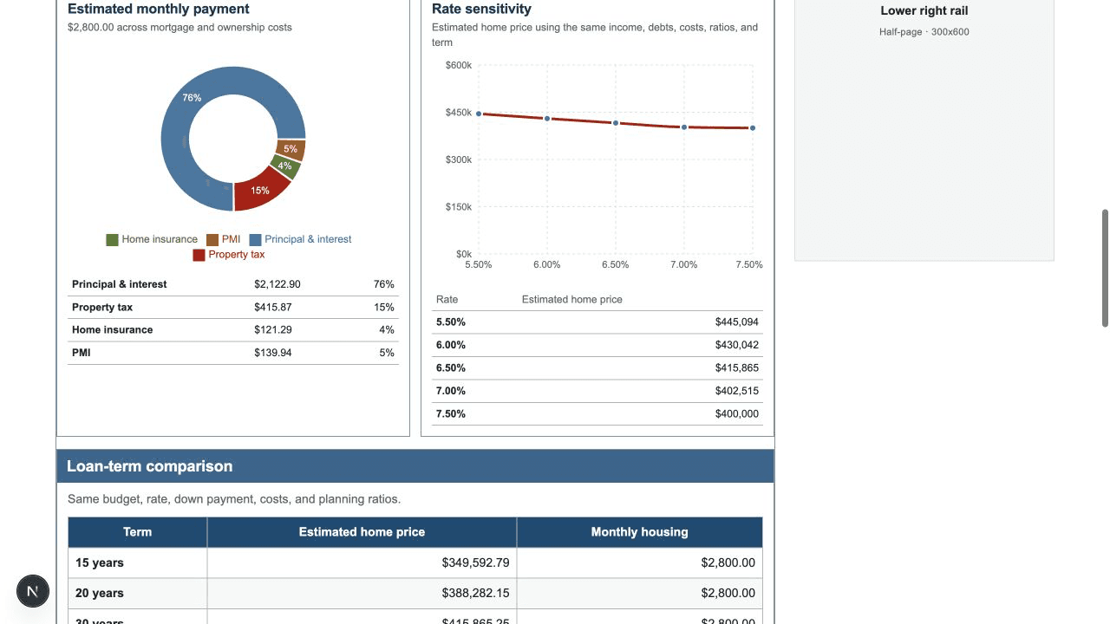The height and width of the screenshot is (624, 1110).
Task: Click the Loan-term comparison heading
Action: pos(150,466)
